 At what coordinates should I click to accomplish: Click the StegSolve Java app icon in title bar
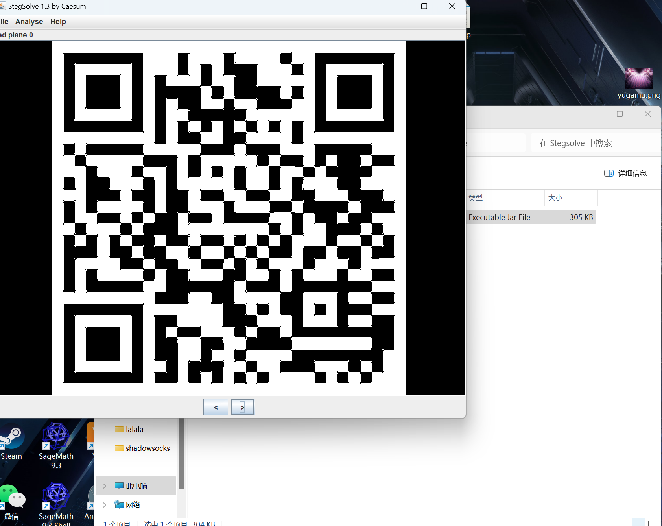(x=3, y=6)
